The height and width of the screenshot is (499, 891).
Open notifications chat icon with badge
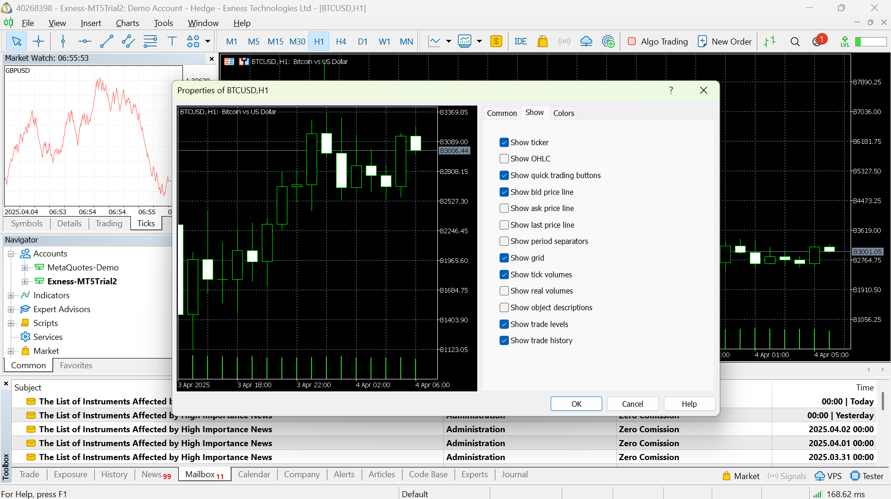(x=819, y=41)
